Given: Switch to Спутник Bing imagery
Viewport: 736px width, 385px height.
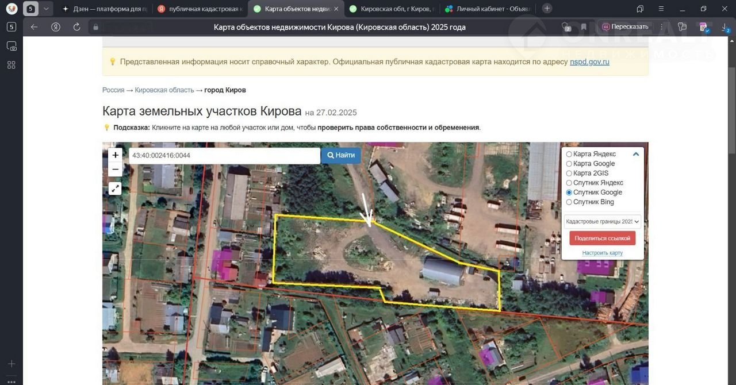Looking at the screenshot, I should point(569,202).
